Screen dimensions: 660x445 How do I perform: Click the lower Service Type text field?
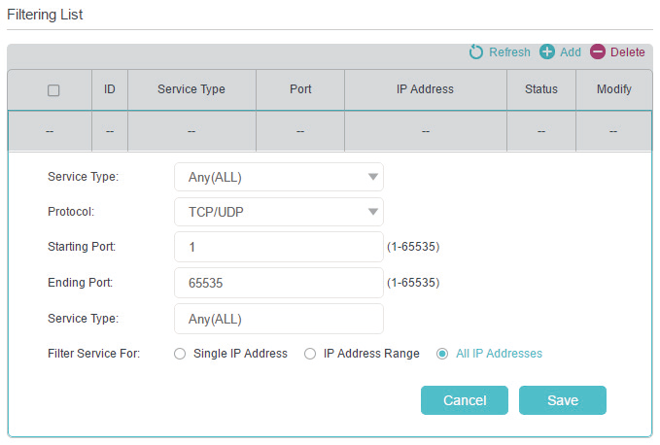[279, 319]
